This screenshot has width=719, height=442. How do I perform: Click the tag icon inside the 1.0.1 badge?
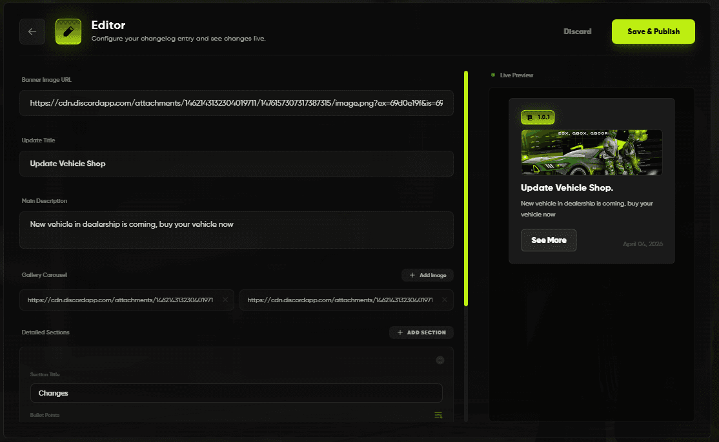tap(529, 117)
